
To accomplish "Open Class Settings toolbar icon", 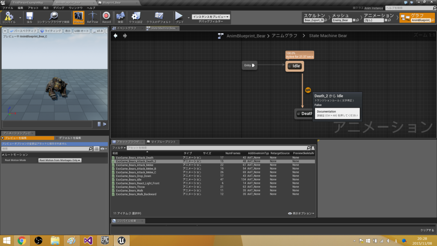I will pyautogui.click(x=135, y=18).
